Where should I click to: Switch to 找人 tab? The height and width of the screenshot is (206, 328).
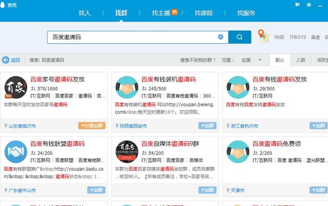tap(85, 13)
